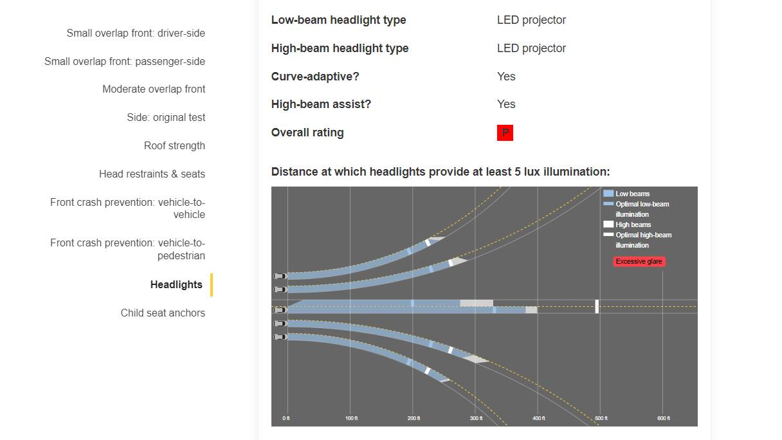This screenshot has width=782, height=440.
Task: Open Small overlap front: driver-side section
Action: coord(136,33)
